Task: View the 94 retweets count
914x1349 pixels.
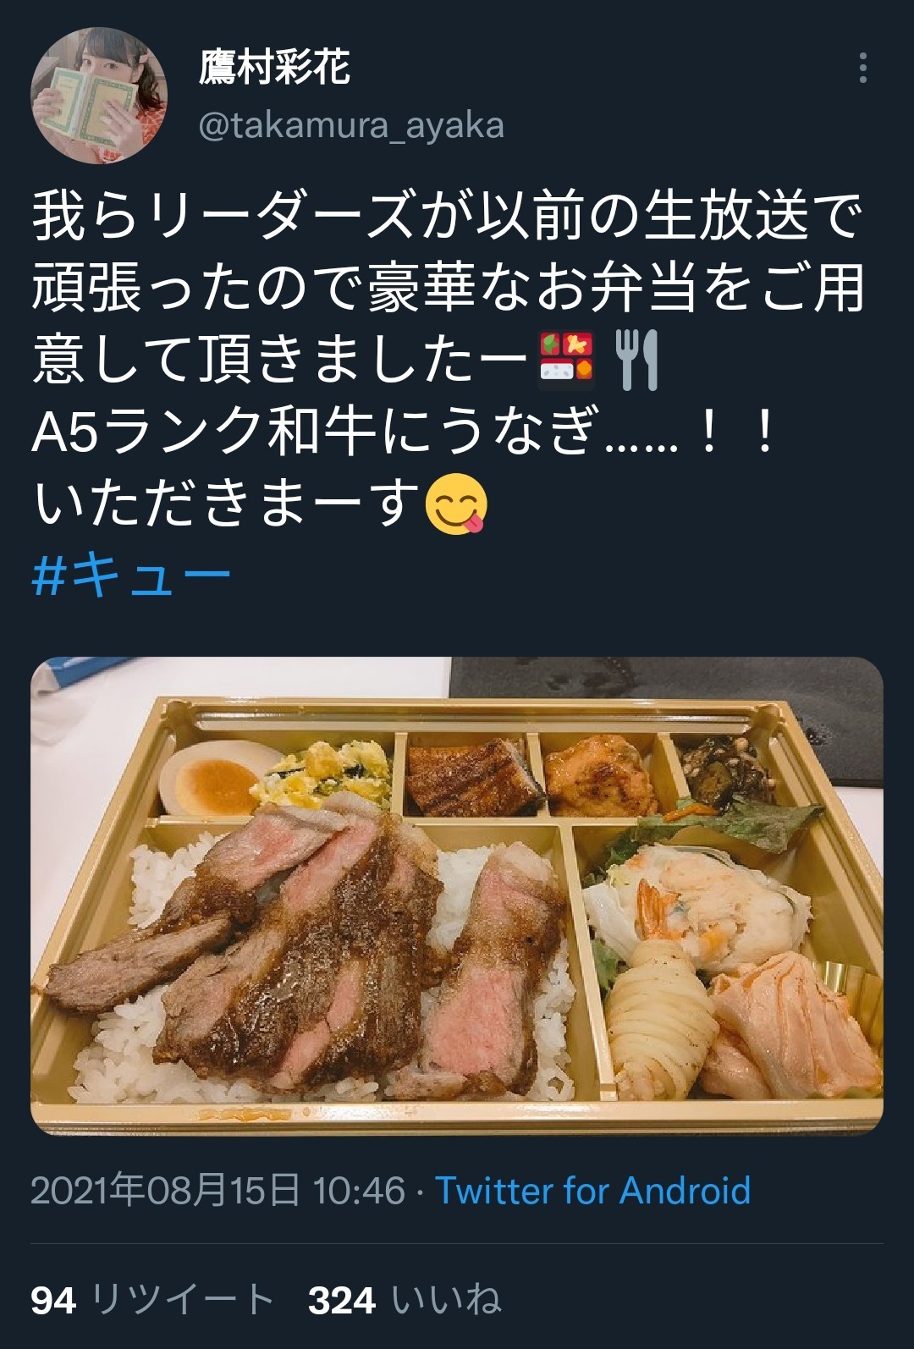Action: (x=53, y=1300)
